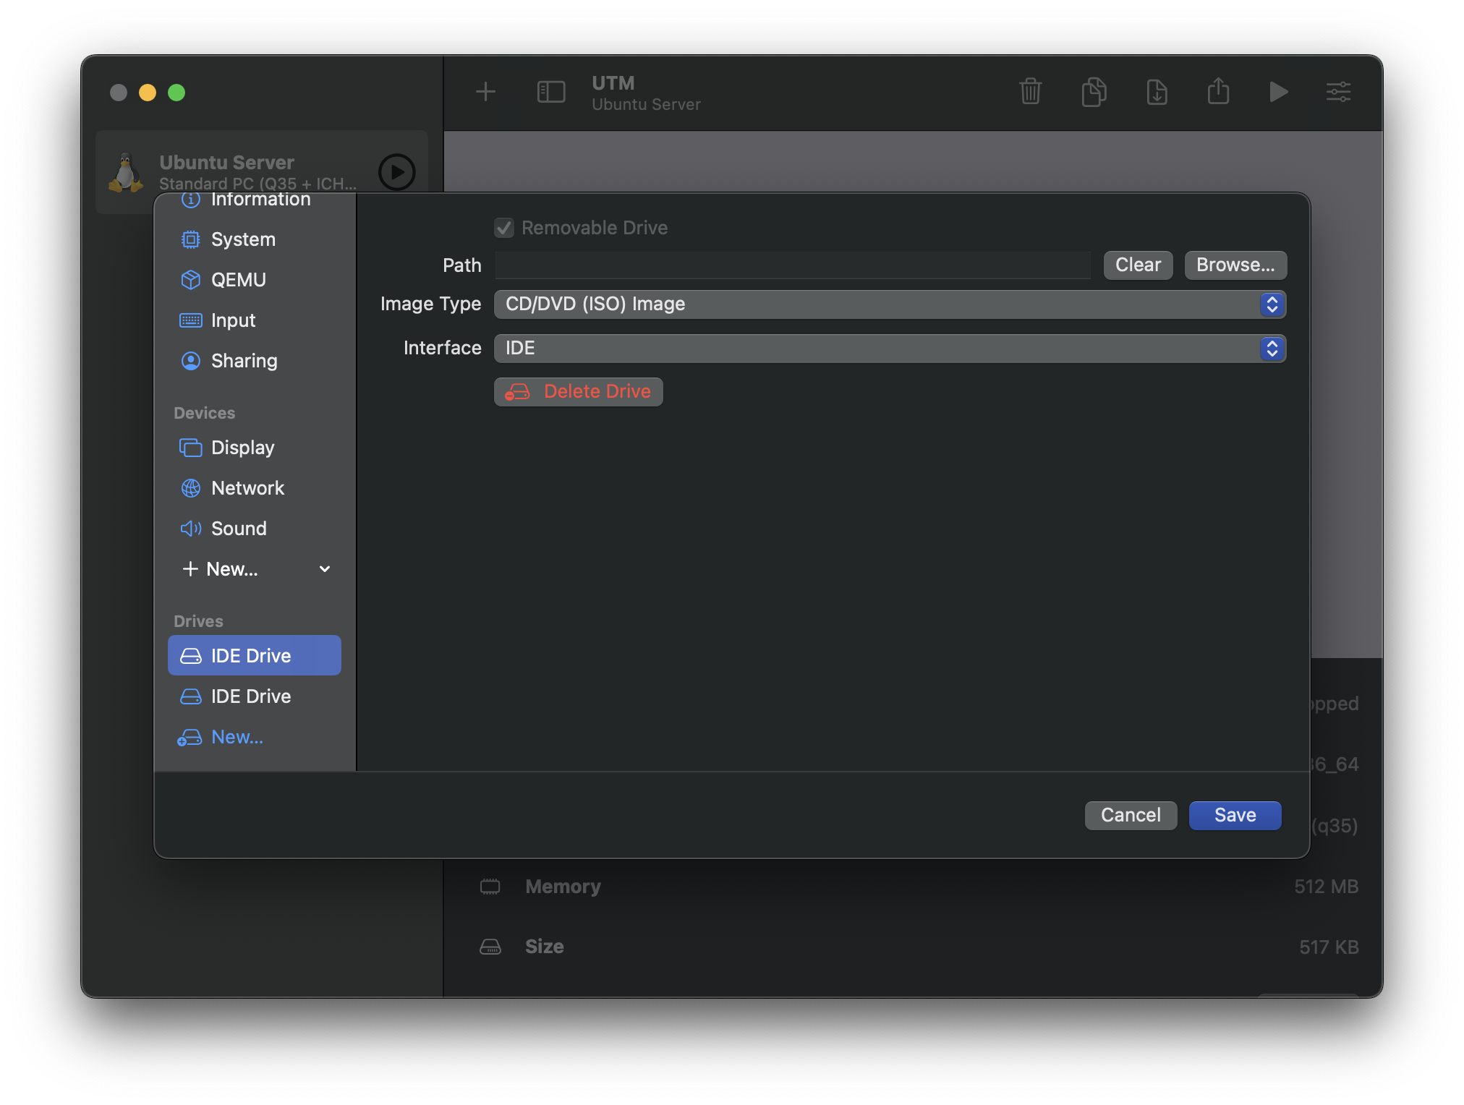Open the Interface dropdown showing IDE

pos(890,349)
